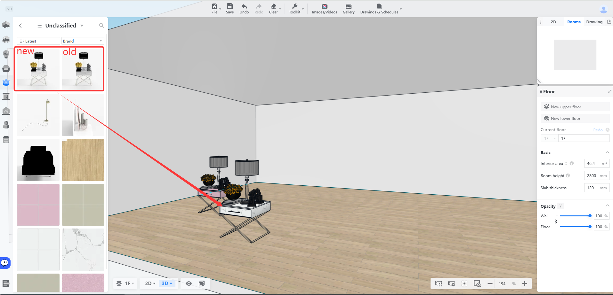Edit the current floor name field
Image resolution: width=613 pixels, height=295 pixels.
point(584,138)
